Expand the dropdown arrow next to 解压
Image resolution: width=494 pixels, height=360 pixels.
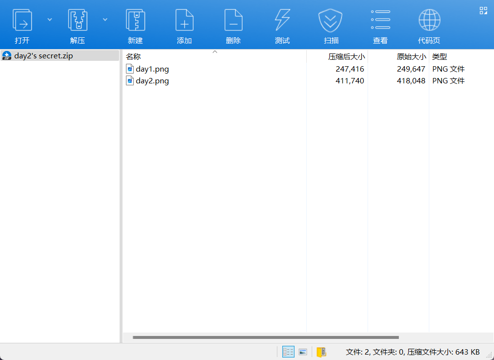pos(105,19)
